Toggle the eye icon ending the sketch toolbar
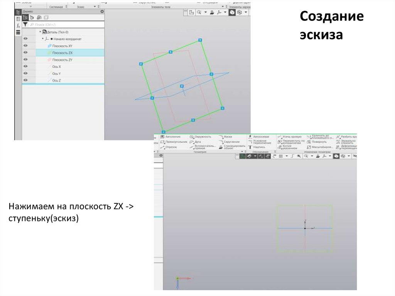This screenshot has width=395, height=296. pos(354,156)
